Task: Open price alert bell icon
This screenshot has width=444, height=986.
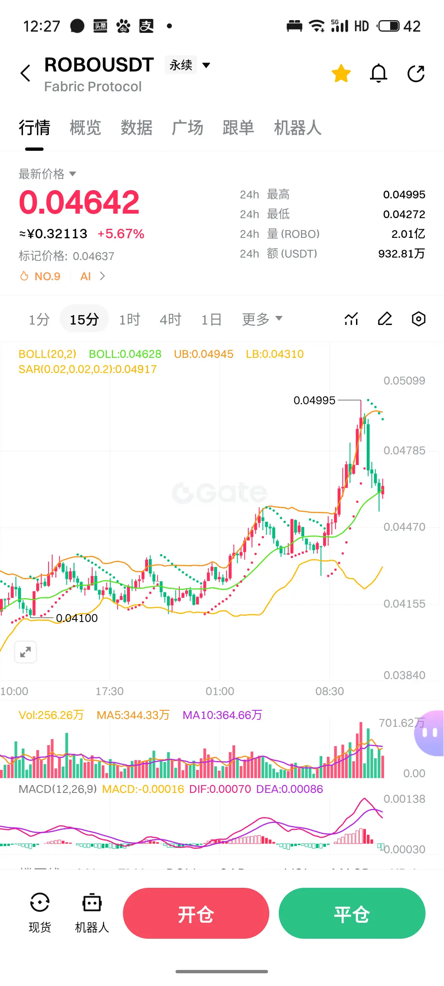Action: [379, 74]
